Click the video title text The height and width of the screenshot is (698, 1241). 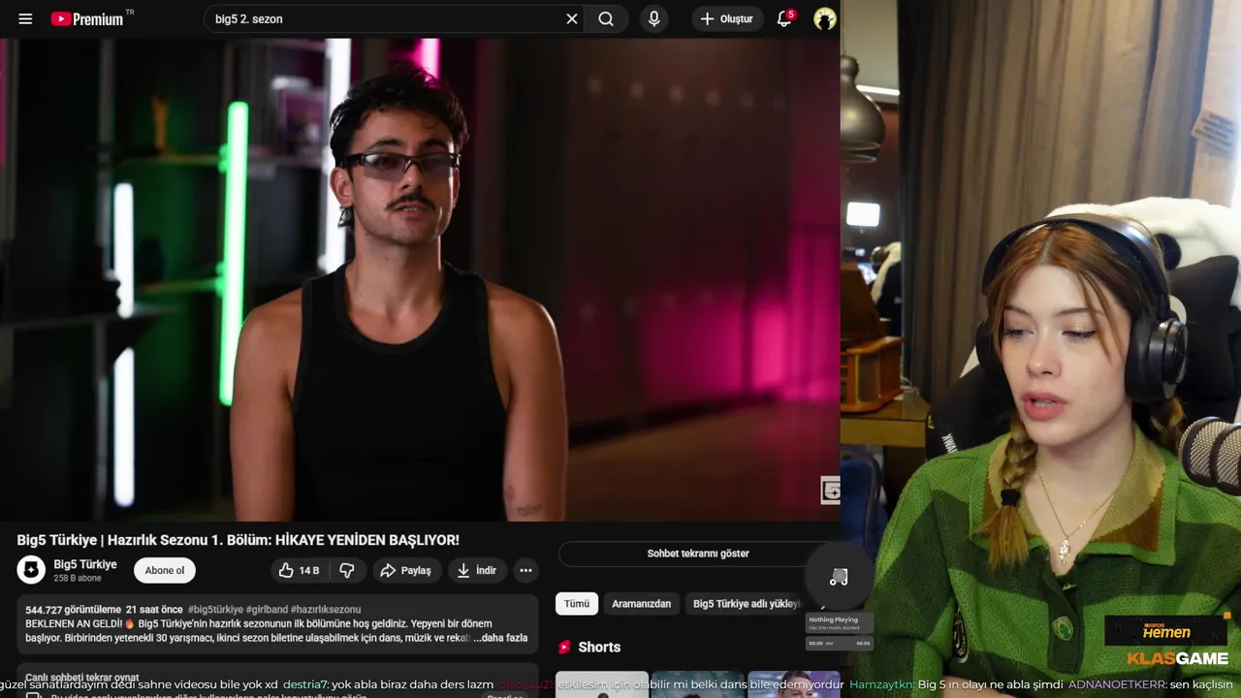pyautogui.click(x=238, y=540)
